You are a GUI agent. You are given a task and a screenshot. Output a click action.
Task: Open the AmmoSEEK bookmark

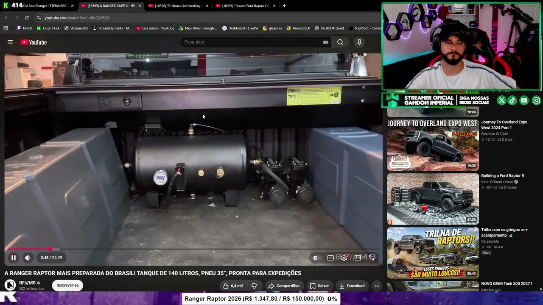pyautogui.click(x=298, y=28)
